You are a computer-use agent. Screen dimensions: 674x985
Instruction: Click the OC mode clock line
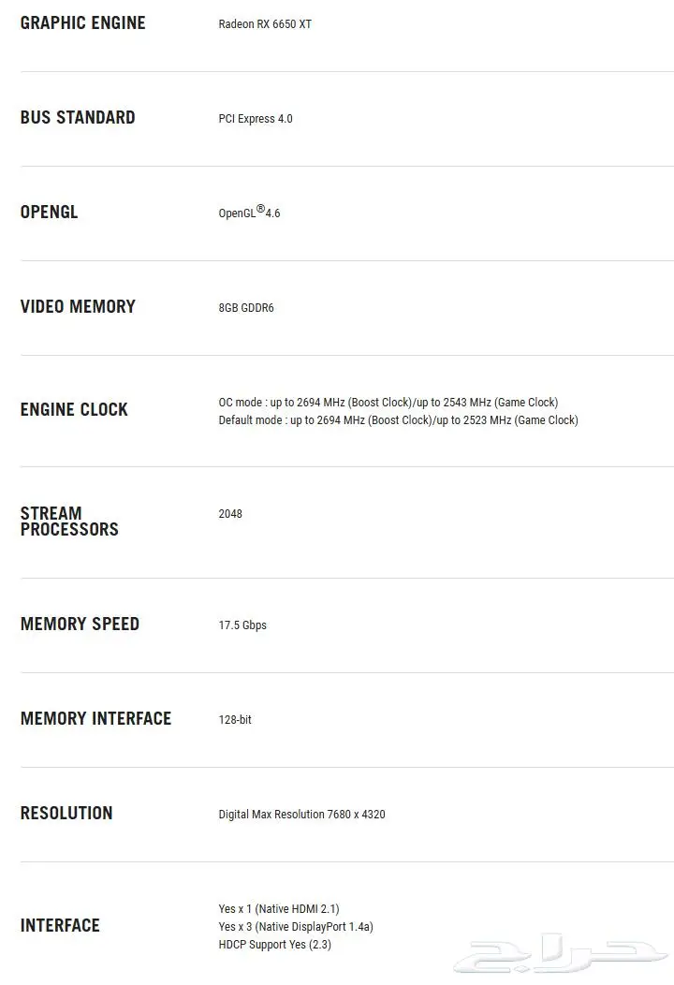coord(388,402)
